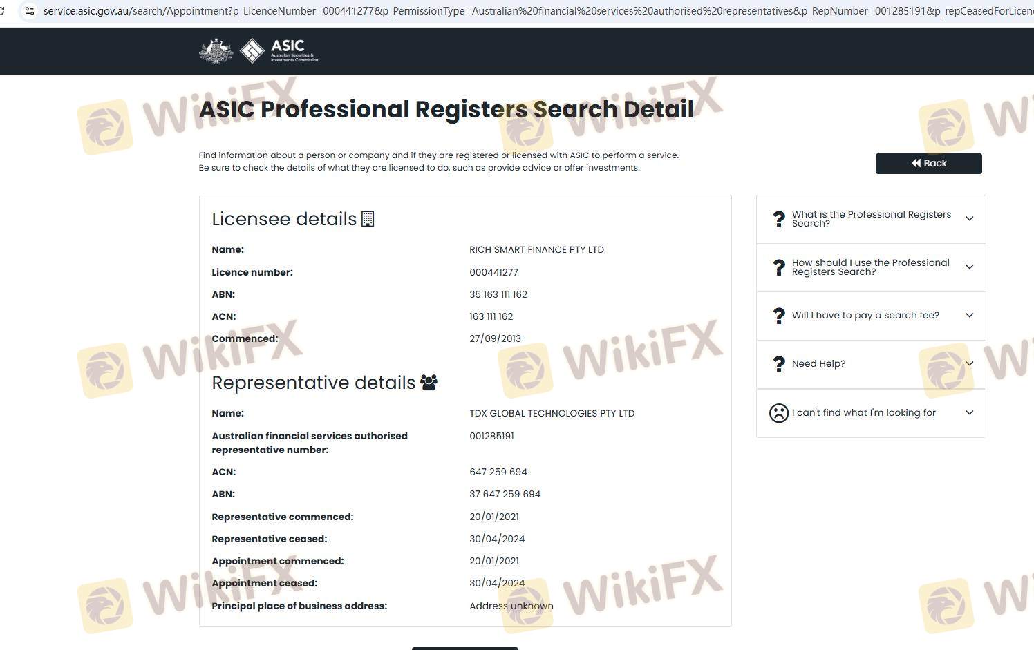Select licence number 000441277
Screen dimensions: 1034x650
[x=493, y=272]
